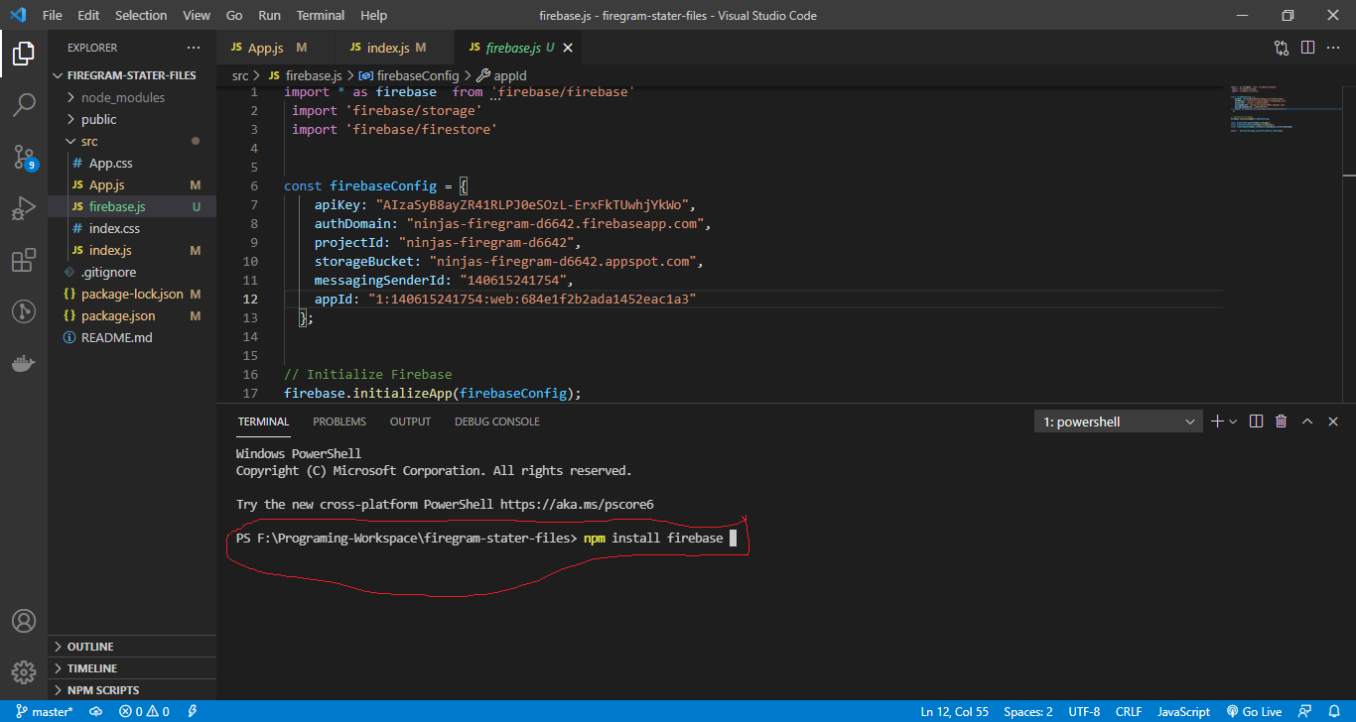Click the Go Live button
Viewport: 1356px width, 722px height.
coord(1254,711)
